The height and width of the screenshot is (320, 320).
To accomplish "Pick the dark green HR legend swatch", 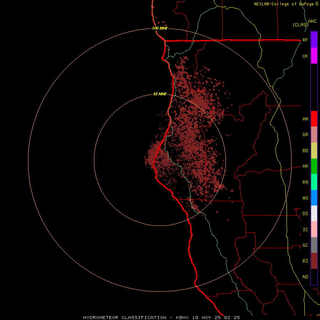I will tap(314, 166).
